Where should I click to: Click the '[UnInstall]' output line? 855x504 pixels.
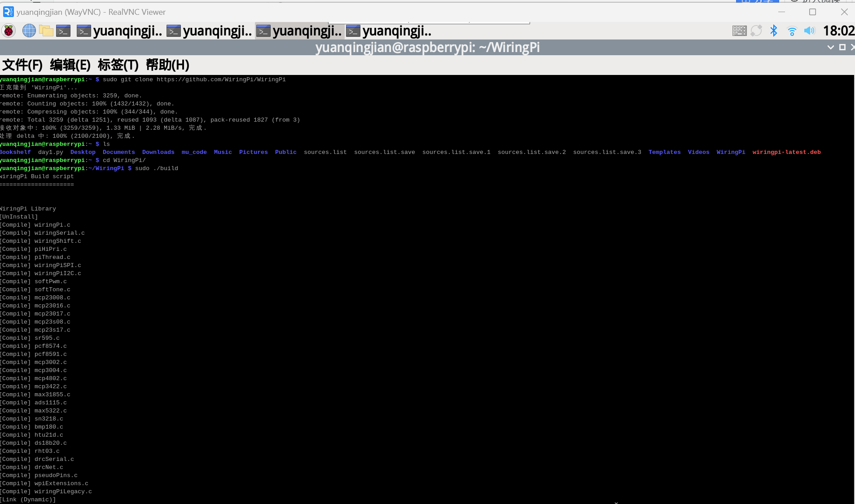(19, 217)
